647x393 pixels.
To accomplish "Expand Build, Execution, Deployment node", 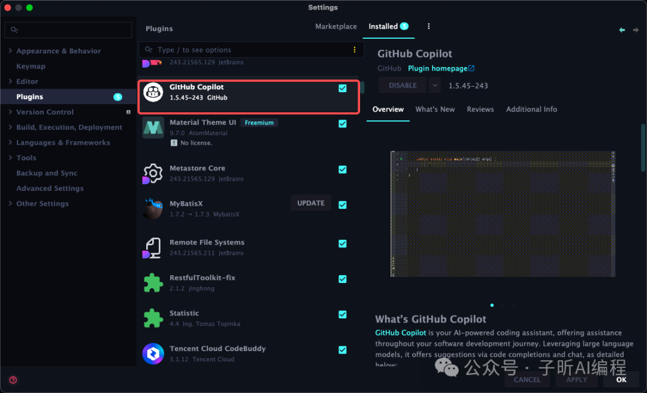I will 10,127.
